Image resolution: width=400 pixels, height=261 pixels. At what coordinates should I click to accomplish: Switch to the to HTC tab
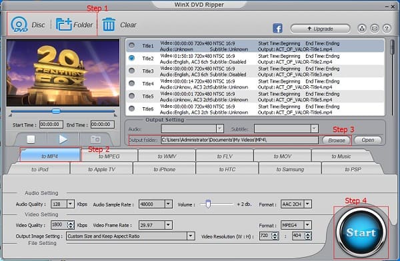click(x=227, y=169)
